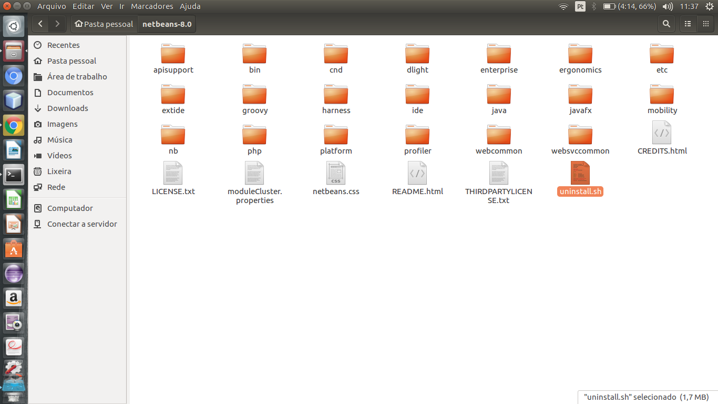
Task: Open the Ir menu
Action: coord(122,6)
